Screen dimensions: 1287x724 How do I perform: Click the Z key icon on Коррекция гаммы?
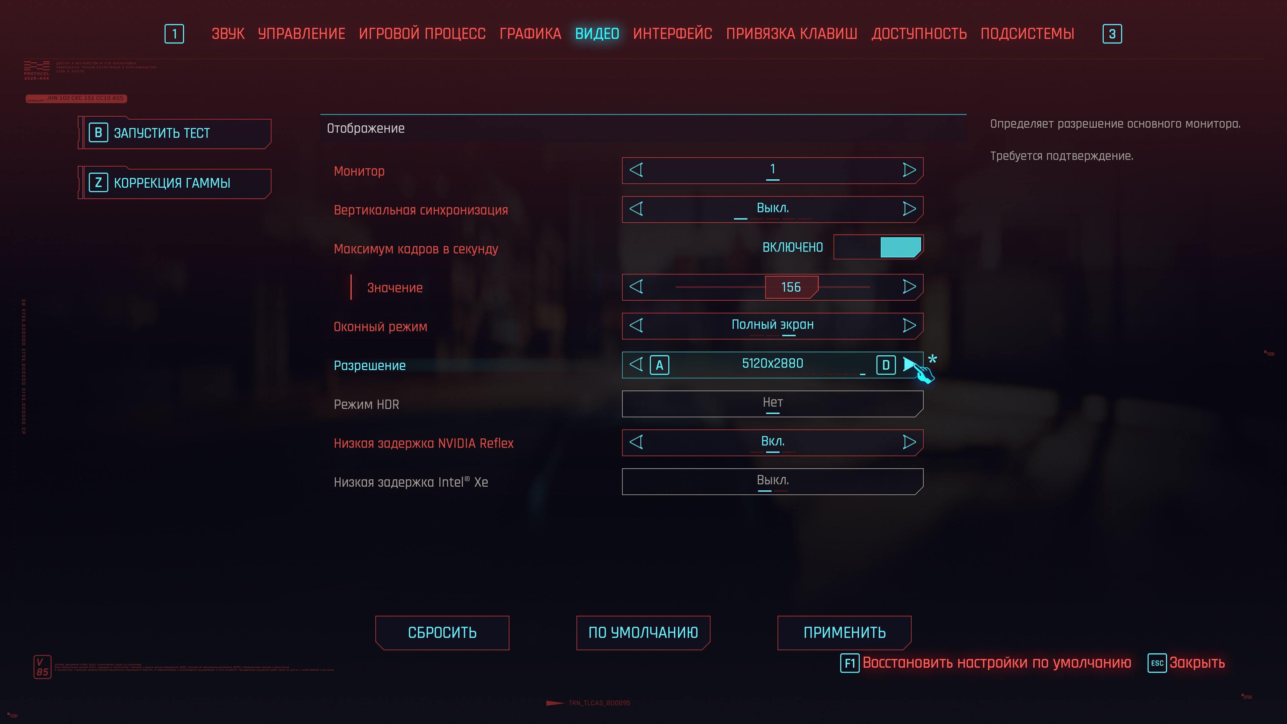coord(99,182)
